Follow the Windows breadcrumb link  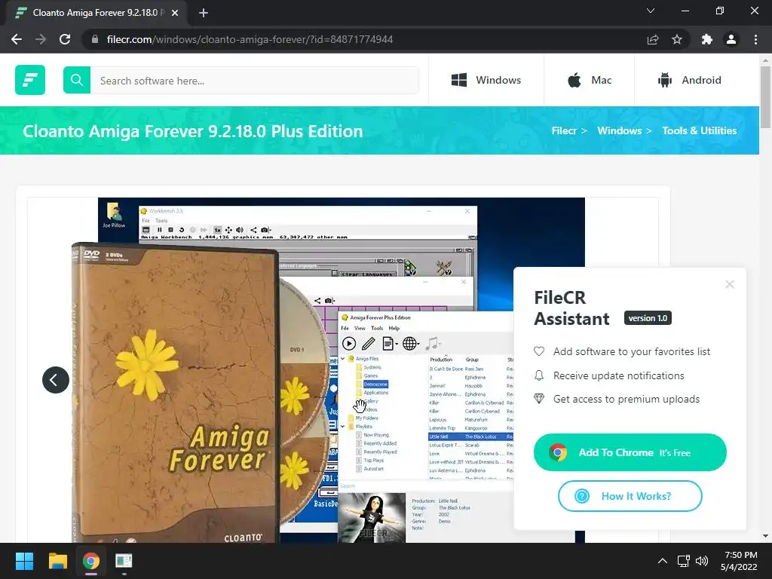[x=620, y=130]
